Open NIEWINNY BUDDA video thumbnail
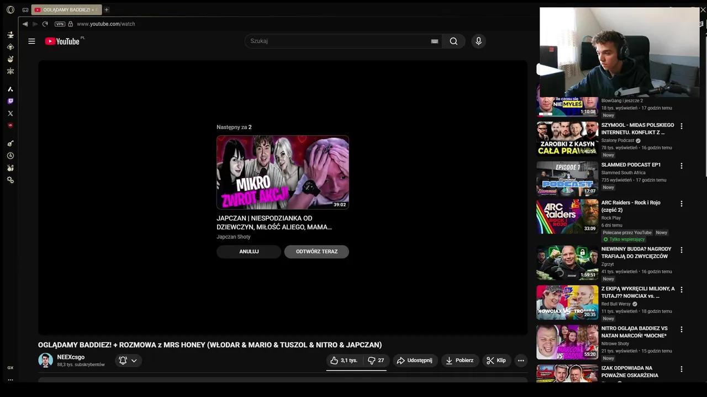 point(567,263)
